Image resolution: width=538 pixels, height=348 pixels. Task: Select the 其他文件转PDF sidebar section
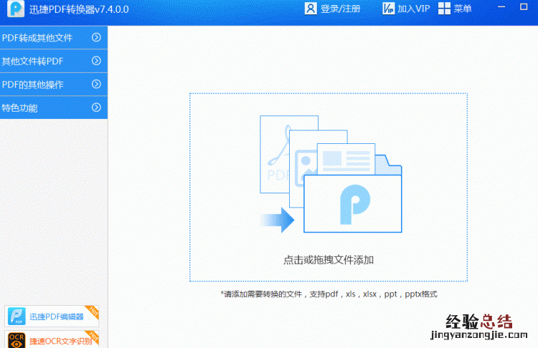tap(54, 61)
